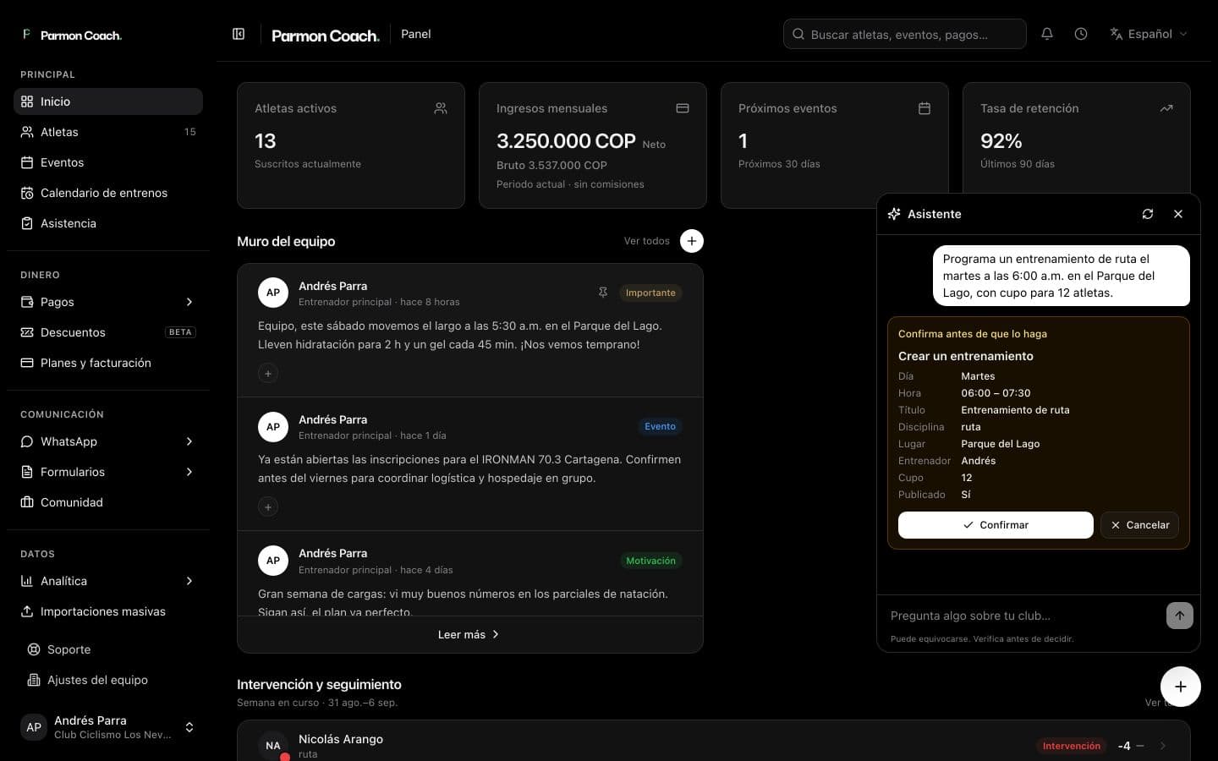This screenshot has height=761, width=1218.
Task: Add reaction to the IRONMAN post
Action: [268, 506]
